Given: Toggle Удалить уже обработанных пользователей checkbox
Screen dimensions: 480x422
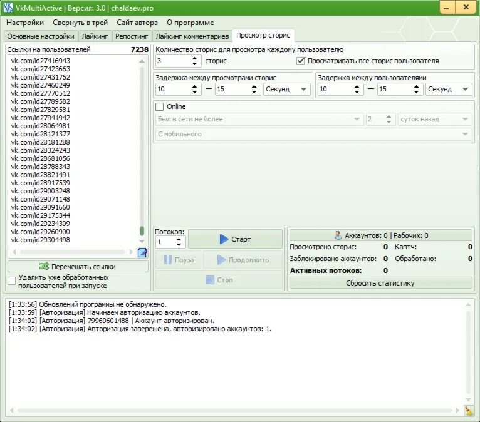Looking at the screenshot, I should [12, 281].
